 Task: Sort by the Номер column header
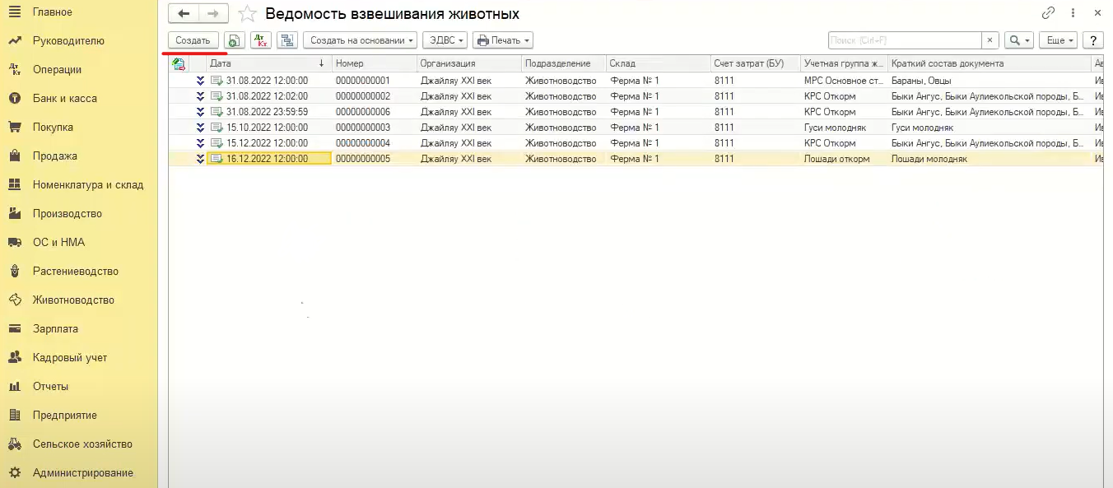(x=374, y=63)
